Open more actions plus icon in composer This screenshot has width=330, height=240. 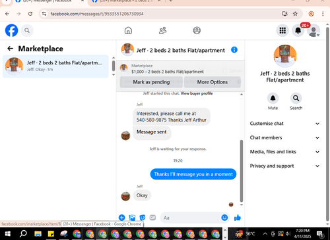(x=121, y=218)
